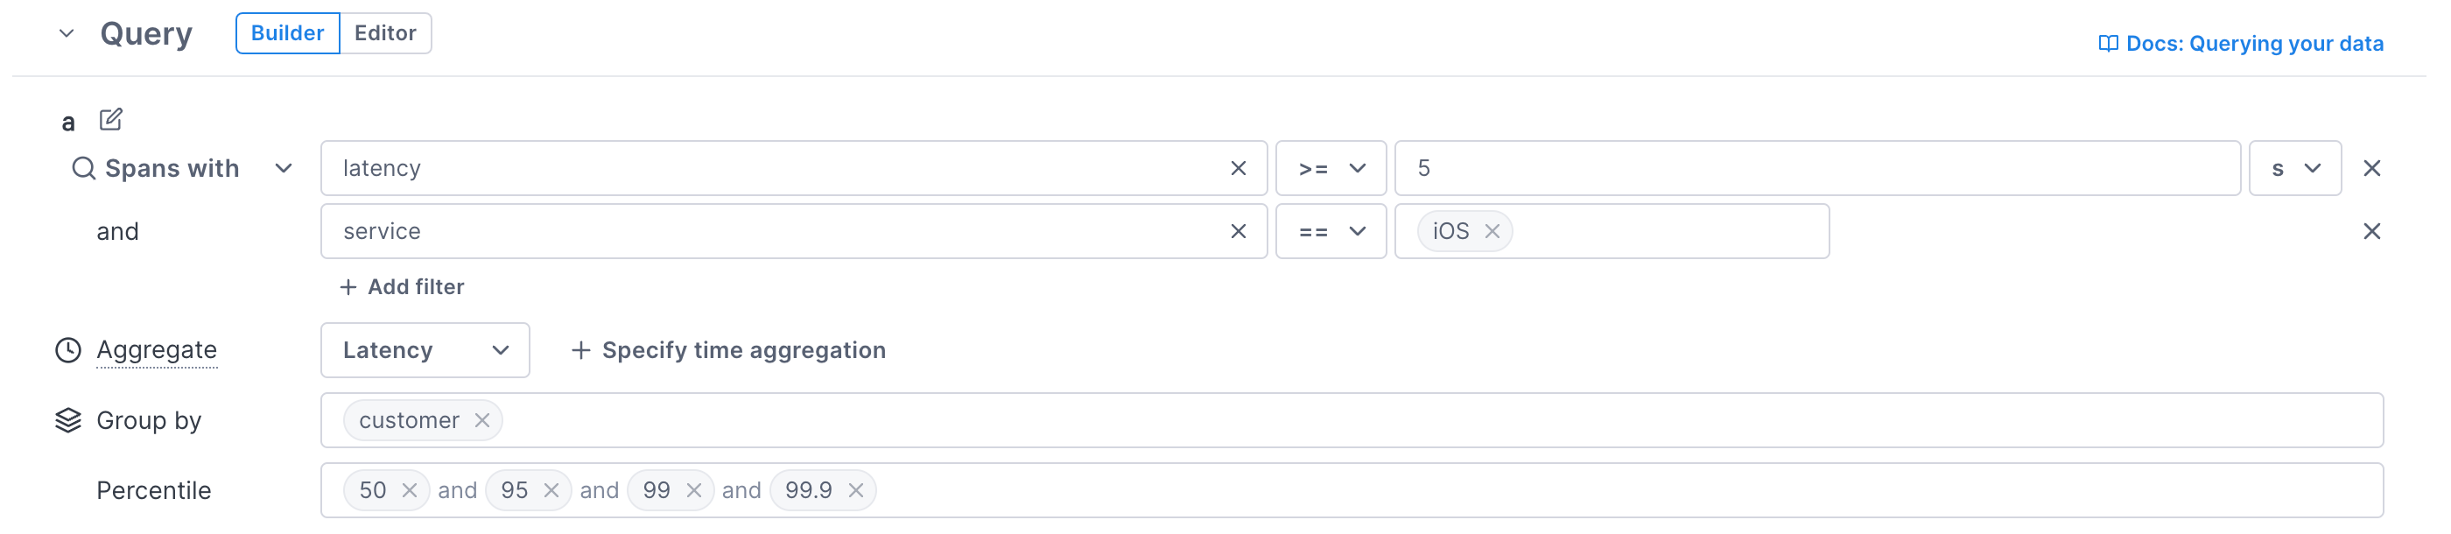Click the Add filter button
This screenshot has height=534, width=2451.
[402, 286]
